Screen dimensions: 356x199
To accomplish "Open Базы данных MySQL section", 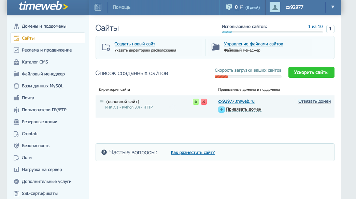I will point(42,86).
